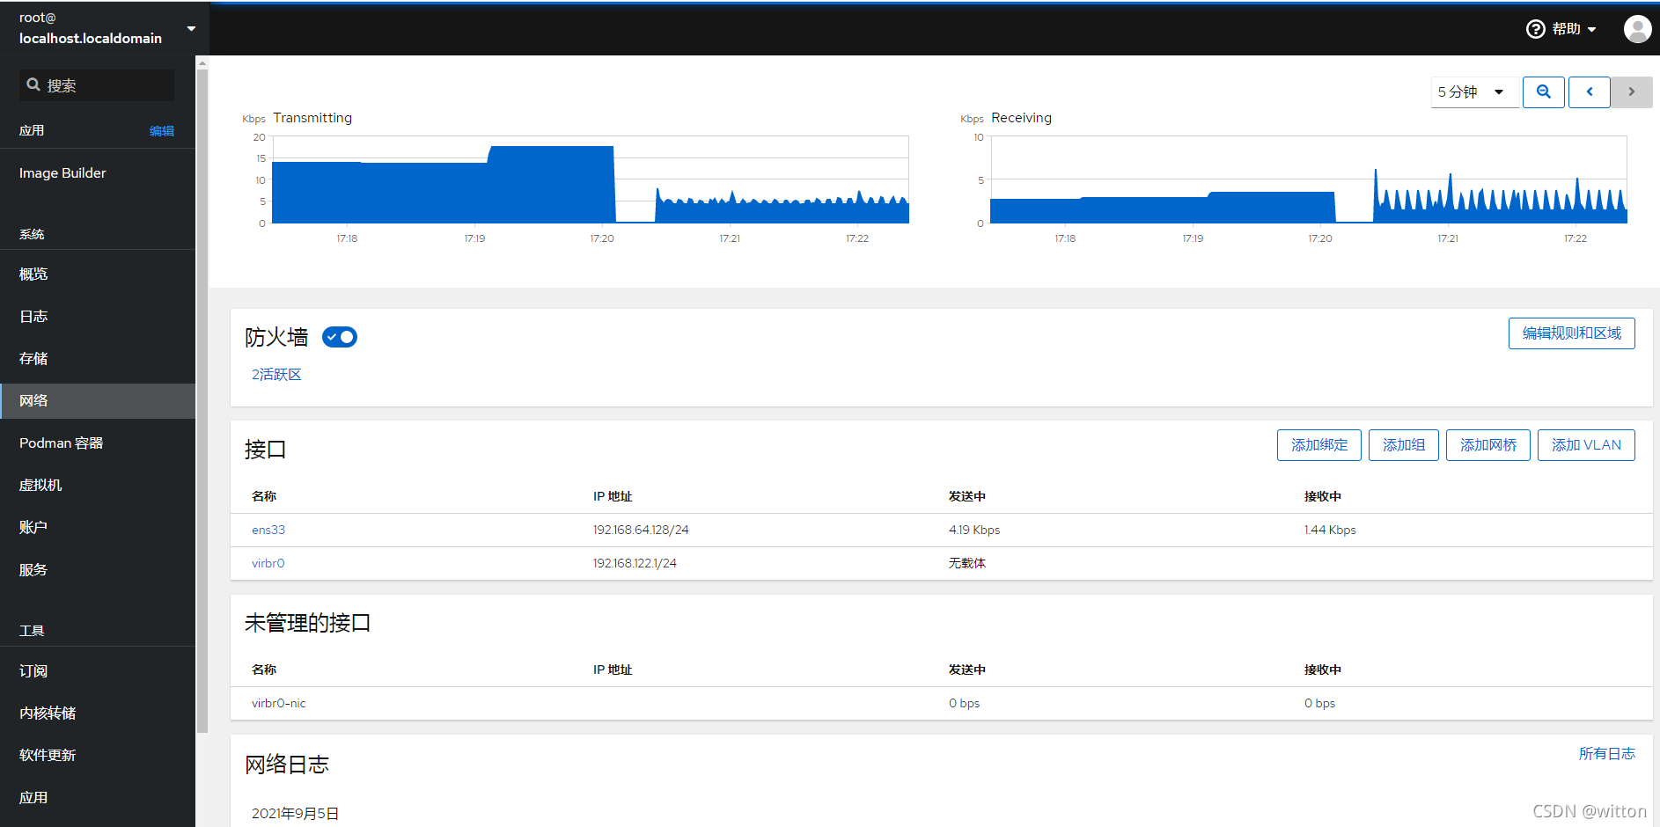Image resolution: width=1660 pixels, height=827 pixels.
Task: Click the 2021年9月5日 log date
Action: coord(295,814)
